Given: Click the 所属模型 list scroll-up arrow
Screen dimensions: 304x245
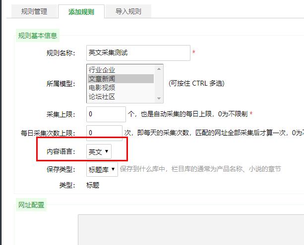Looking at the screenshot, I should 159,69.
